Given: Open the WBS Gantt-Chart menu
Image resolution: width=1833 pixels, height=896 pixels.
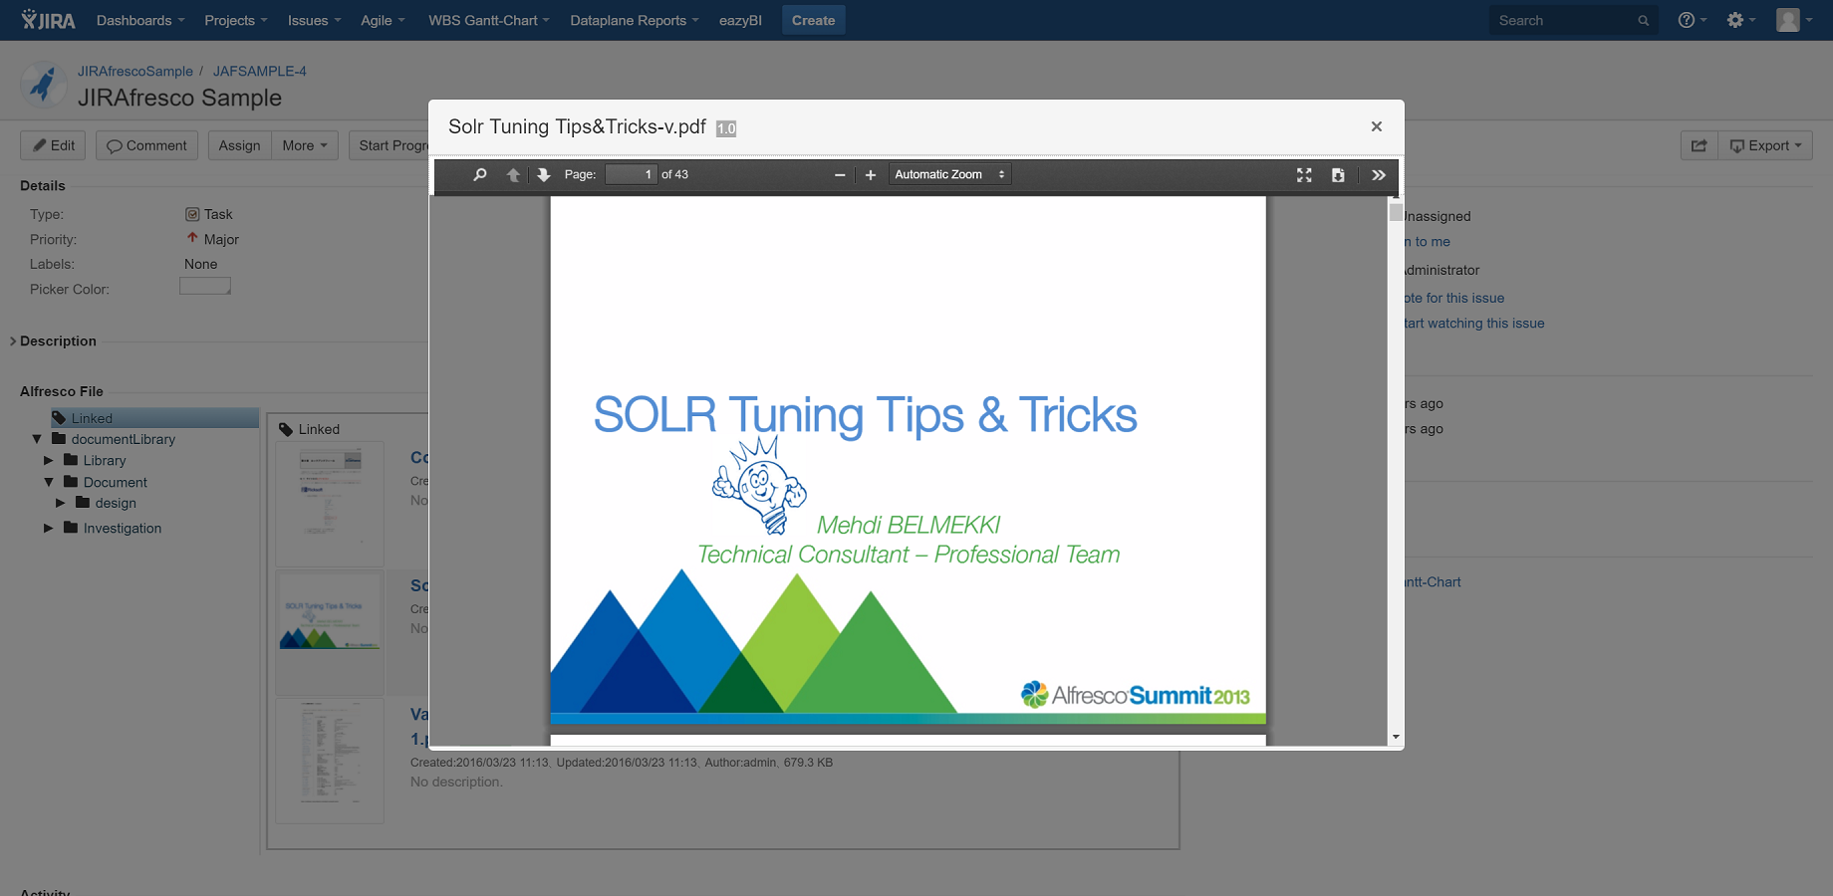Looking at the screenshot, I should tap(489, 20).
